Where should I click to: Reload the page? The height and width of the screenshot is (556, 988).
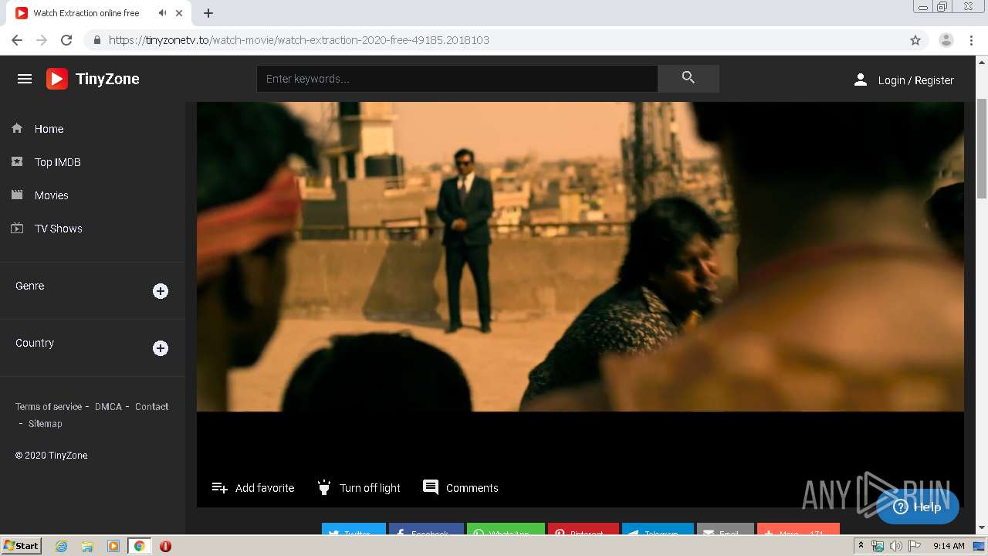(66, 40)
